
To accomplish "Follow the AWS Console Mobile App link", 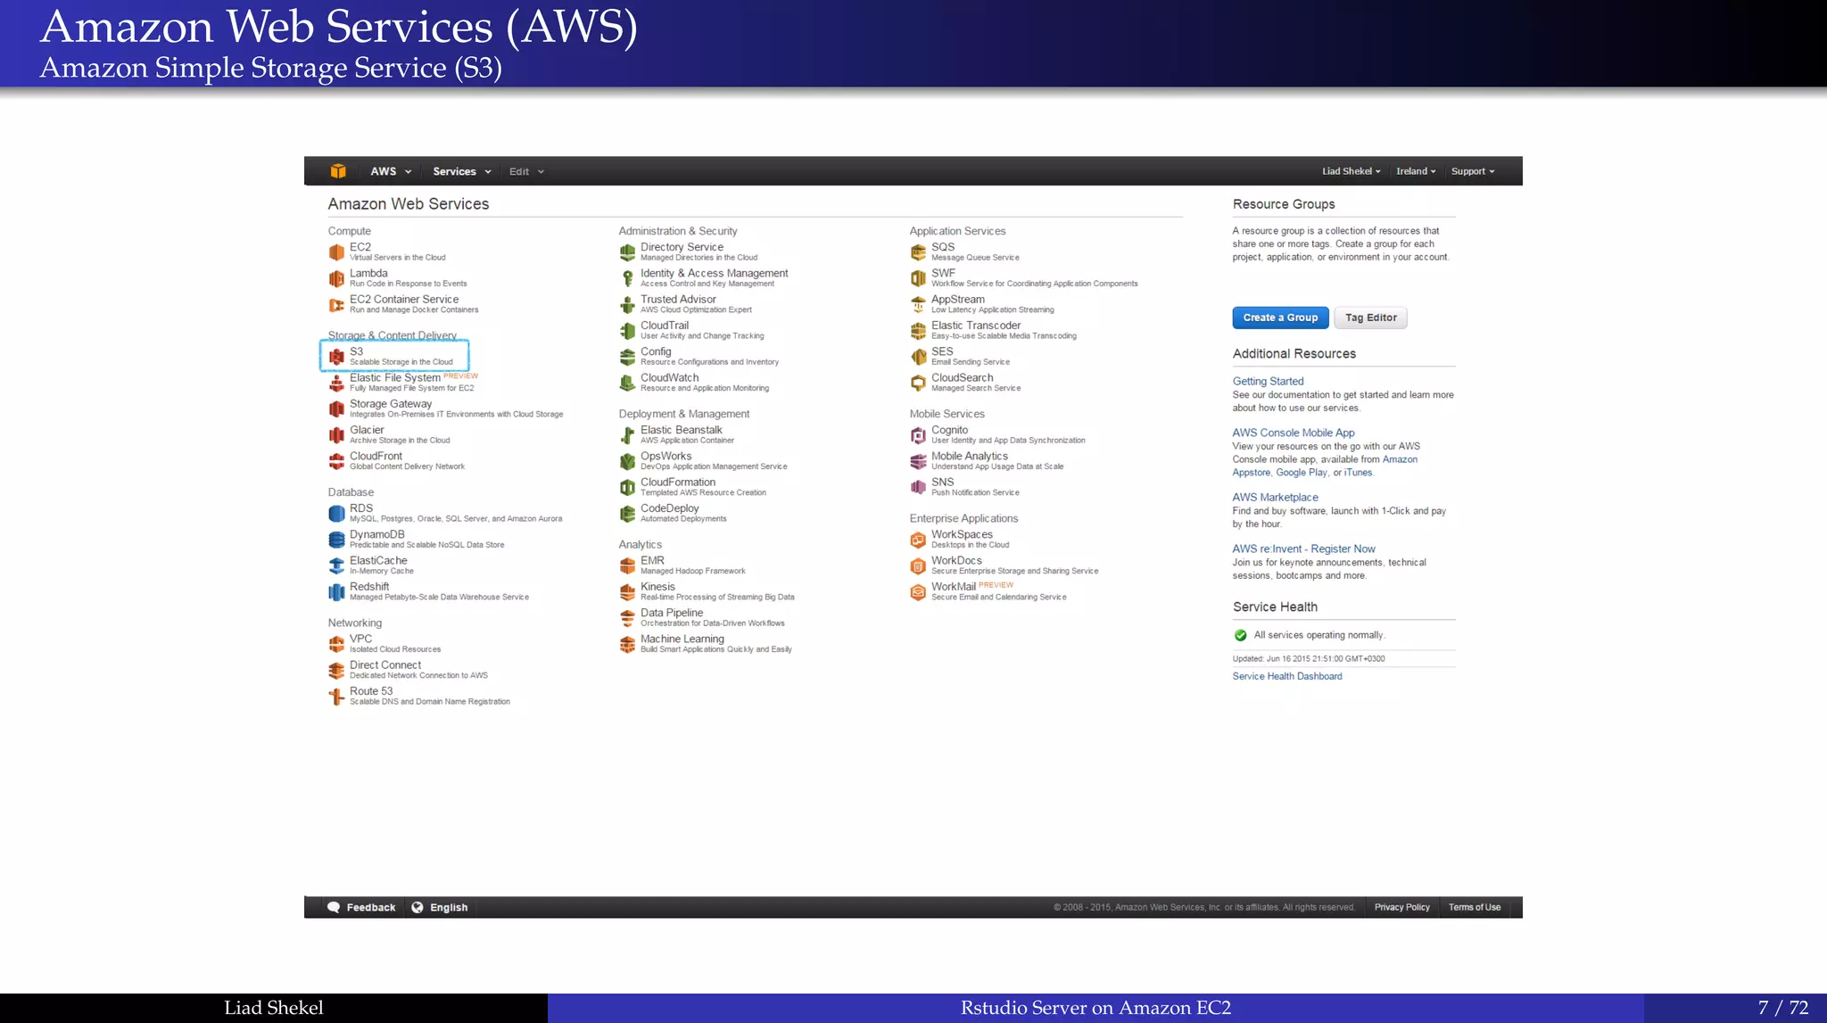I will [1294, 433].
